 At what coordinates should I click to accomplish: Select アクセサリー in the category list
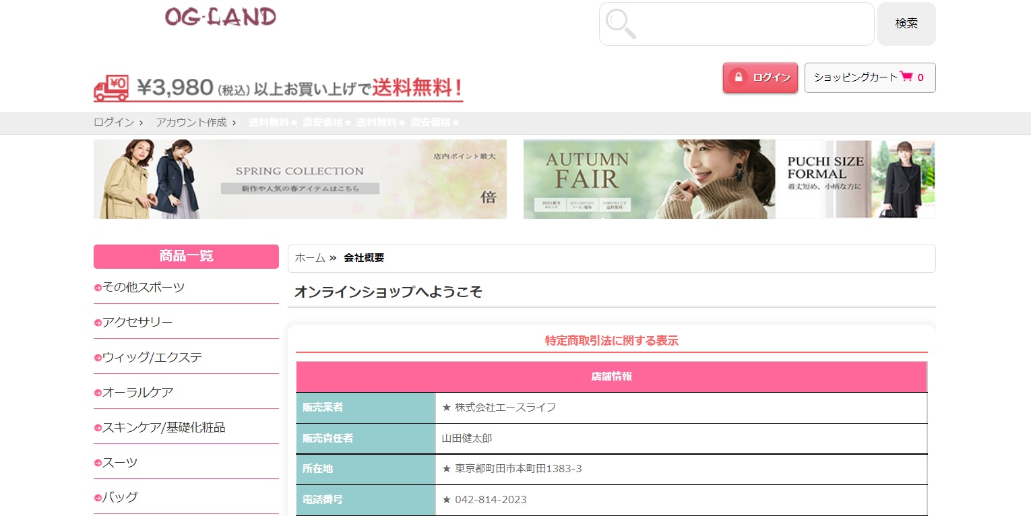tap(137, 322)
